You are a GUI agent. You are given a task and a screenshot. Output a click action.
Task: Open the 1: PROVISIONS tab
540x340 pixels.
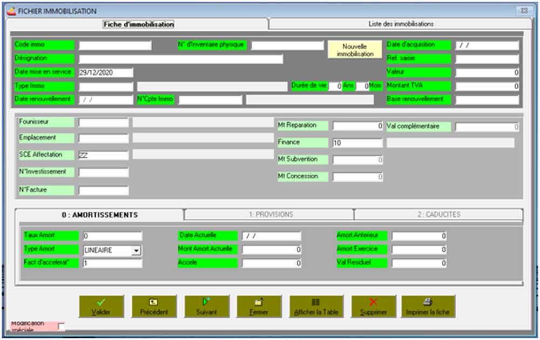pyautogui.click(x=271, y=215)
